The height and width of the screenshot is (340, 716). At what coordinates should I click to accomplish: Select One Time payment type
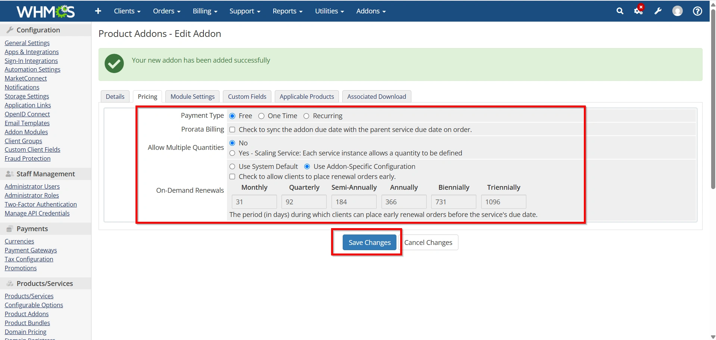click(x=261, y=116)
